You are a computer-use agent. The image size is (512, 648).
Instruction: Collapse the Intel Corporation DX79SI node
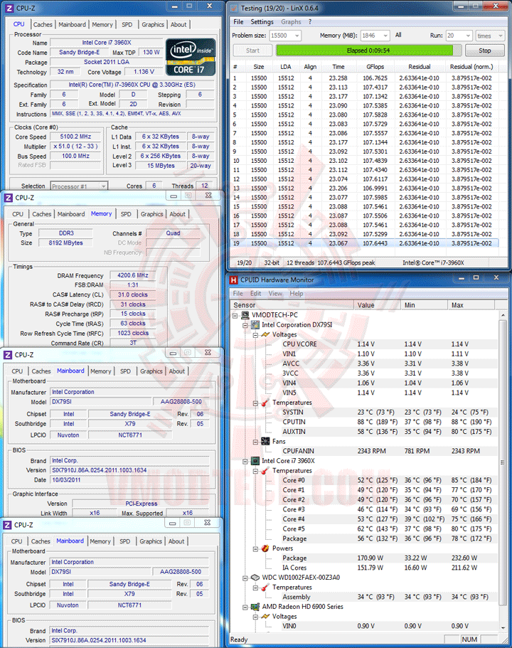(245, 325)
